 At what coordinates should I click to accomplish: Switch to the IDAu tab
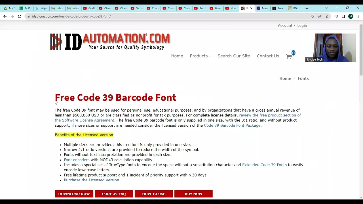click(x=294, y=8)
